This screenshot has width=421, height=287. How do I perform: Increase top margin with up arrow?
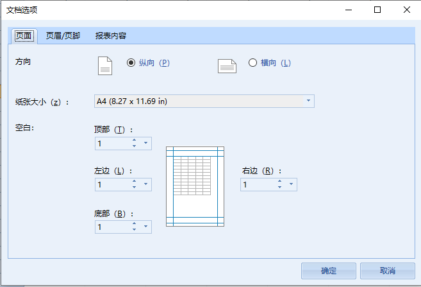pyautogui.click(x=135, y=140)
